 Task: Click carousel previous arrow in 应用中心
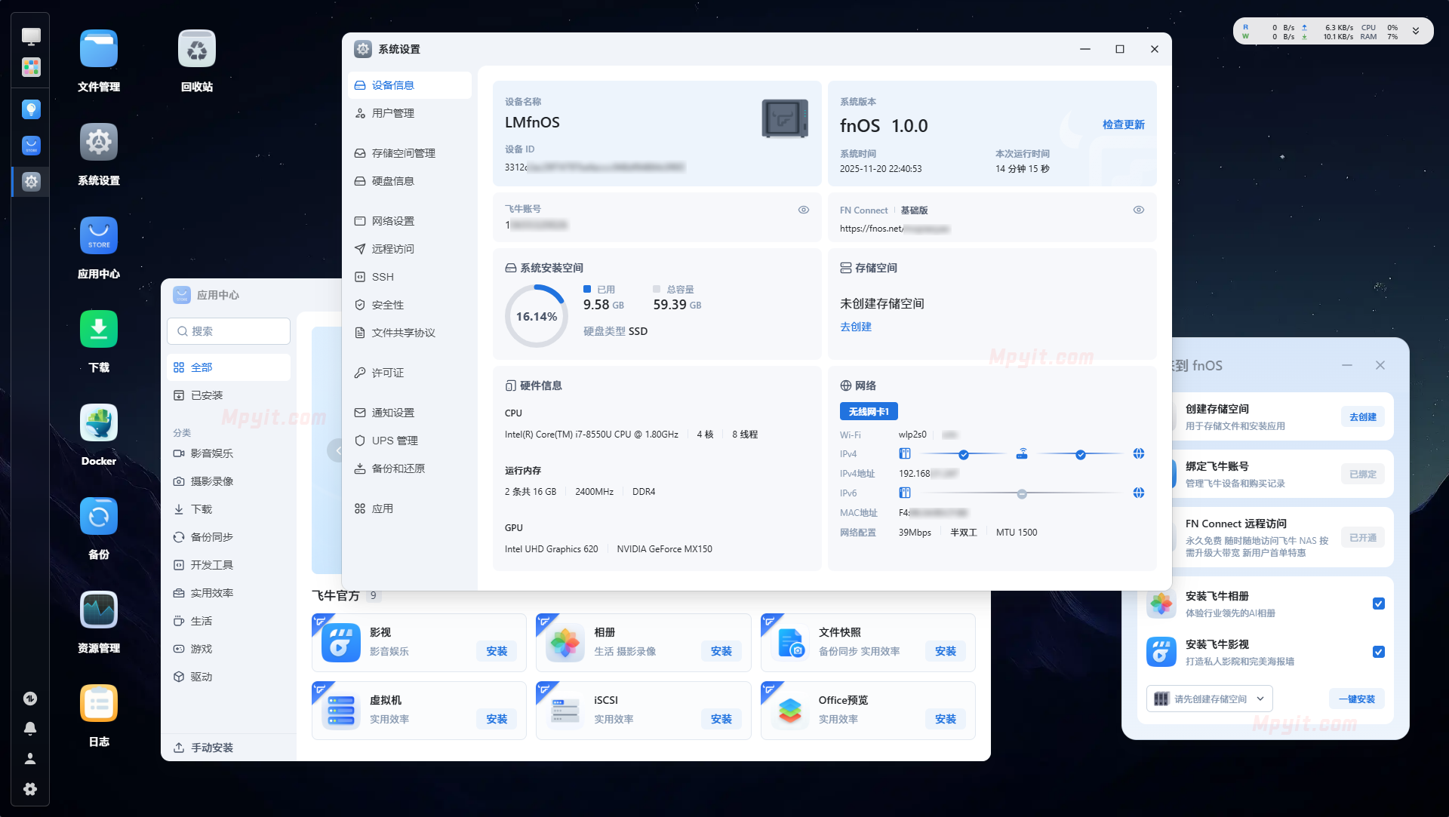click(x=335, y=450)
